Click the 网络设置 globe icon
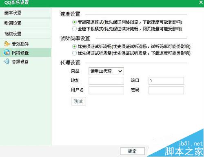The height and width of the screenshot is (157, 204). (7, 53)
